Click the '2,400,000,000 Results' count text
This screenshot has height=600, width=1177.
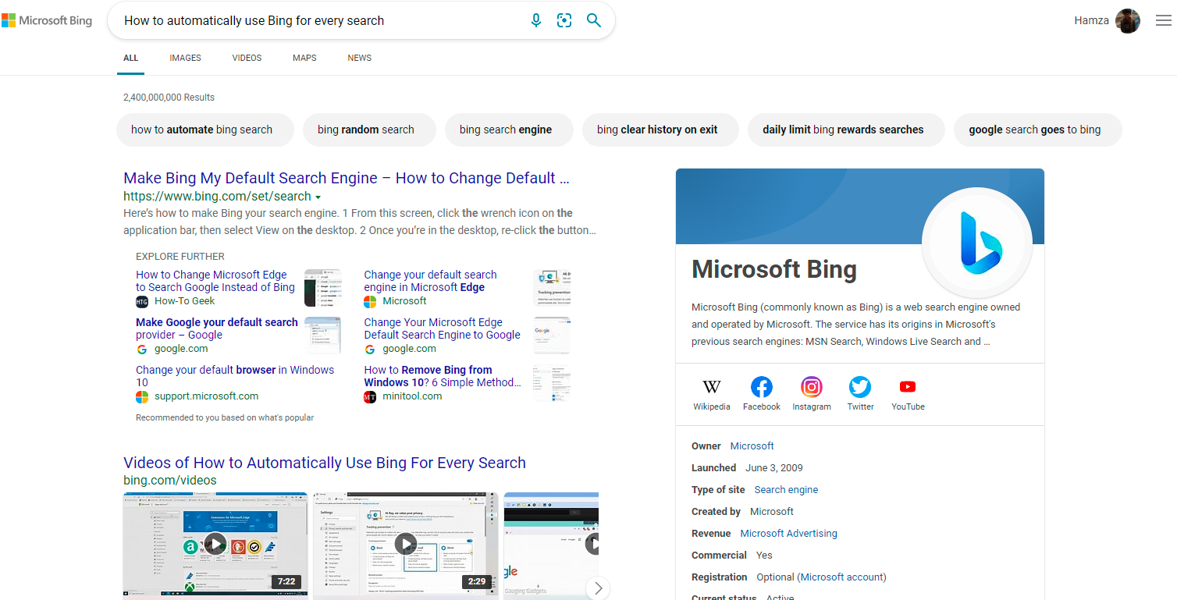tap(169, 98)
